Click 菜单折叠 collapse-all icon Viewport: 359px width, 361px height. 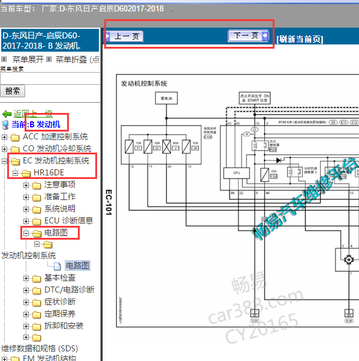[49, 59]
